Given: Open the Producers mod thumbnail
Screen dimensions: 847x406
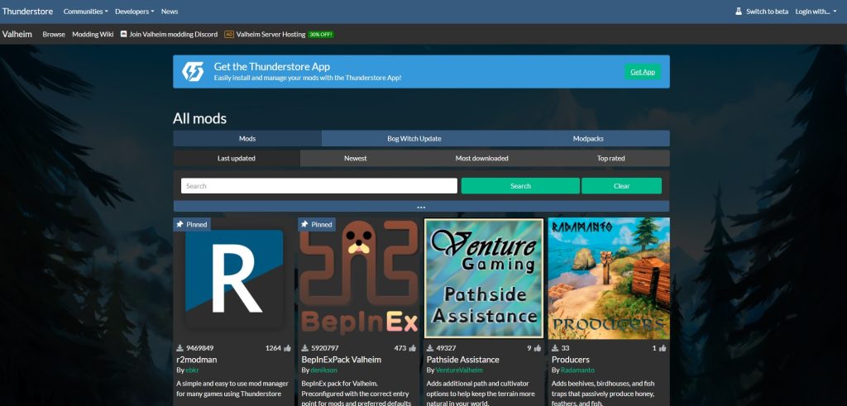Looking at the screenshot, I should (609, 279).
